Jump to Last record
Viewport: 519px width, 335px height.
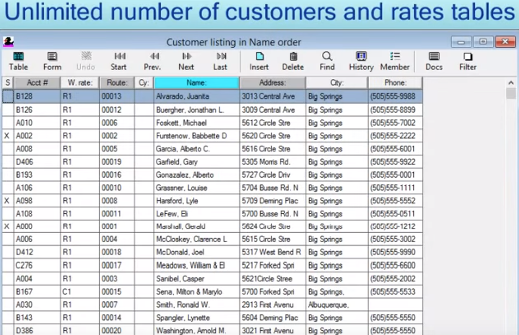pos(220,61)
